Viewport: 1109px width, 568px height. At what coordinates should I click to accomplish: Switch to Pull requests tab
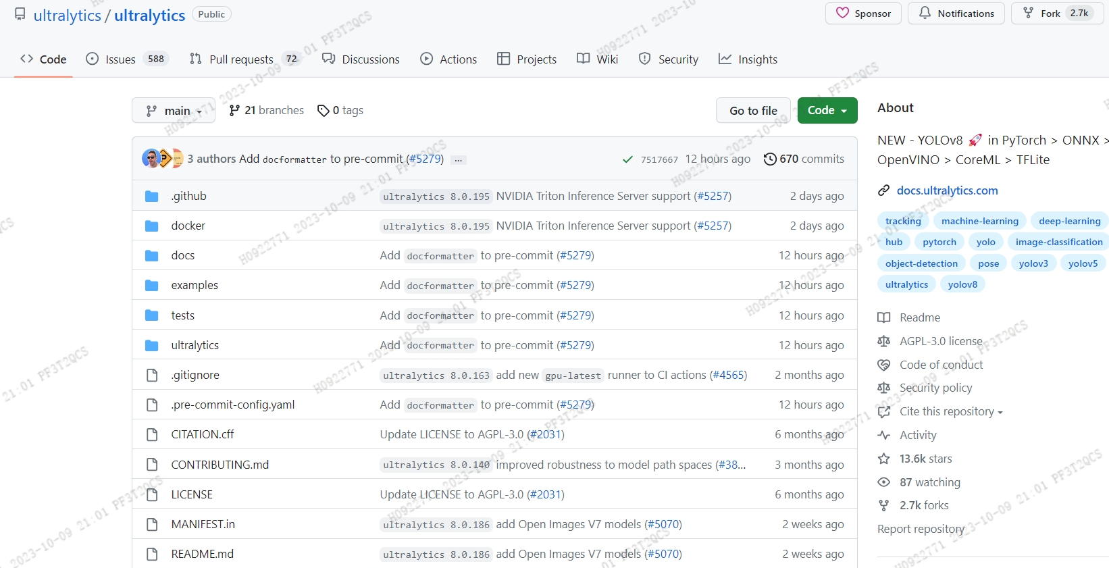pyautogui.click(x=245, y=59)
